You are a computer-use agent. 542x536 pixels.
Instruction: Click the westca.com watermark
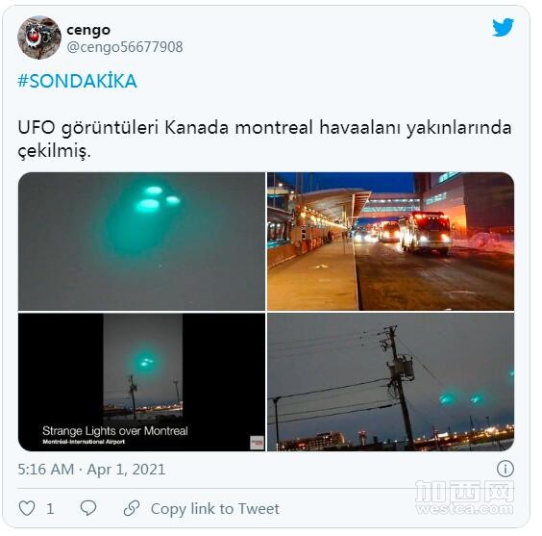pos(464,498)
